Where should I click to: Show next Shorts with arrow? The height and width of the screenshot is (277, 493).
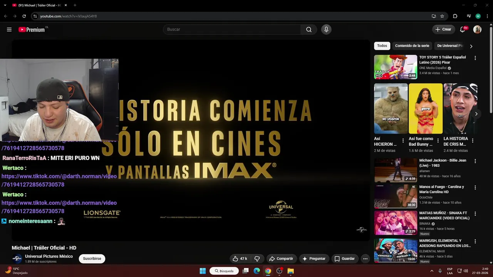pyautogui.click(x=476, y=114)
